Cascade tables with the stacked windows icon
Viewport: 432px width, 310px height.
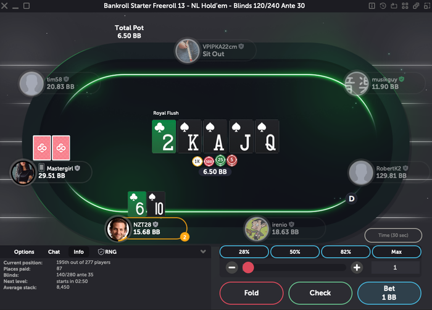416,6
